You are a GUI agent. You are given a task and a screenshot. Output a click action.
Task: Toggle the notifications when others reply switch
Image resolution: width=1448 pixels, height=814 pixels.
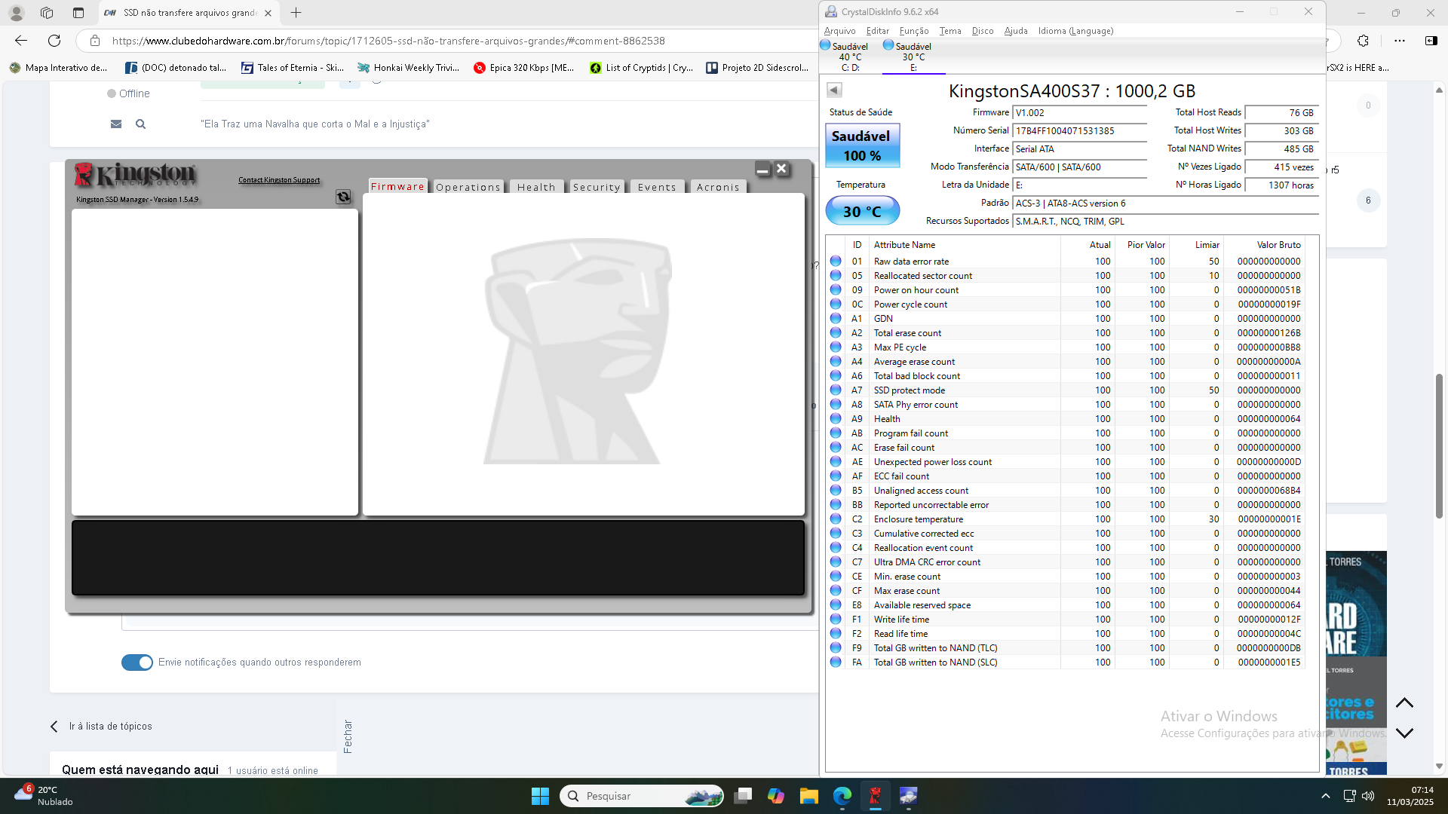[137, 662]
